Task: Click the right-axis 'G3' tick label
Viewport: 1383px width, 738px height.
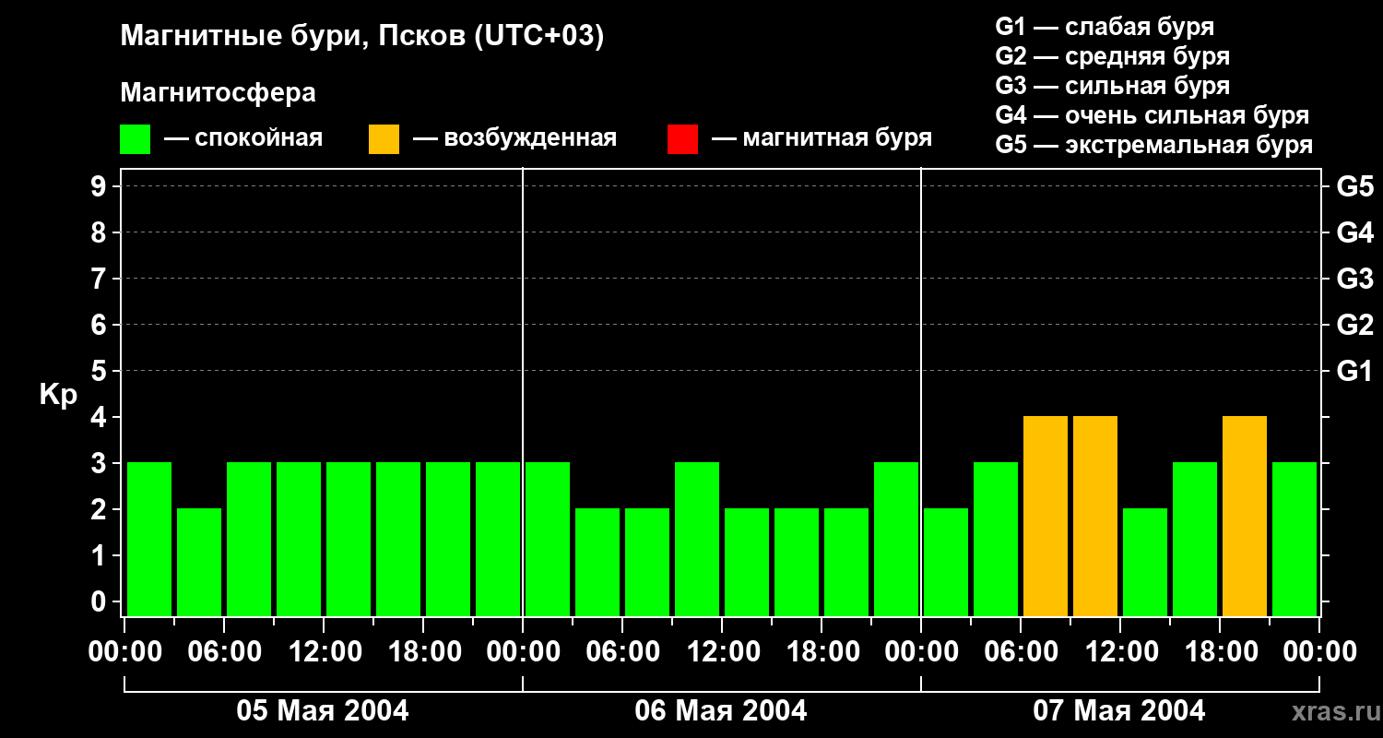Action: pyautogui.click(x=1354, y=279)
